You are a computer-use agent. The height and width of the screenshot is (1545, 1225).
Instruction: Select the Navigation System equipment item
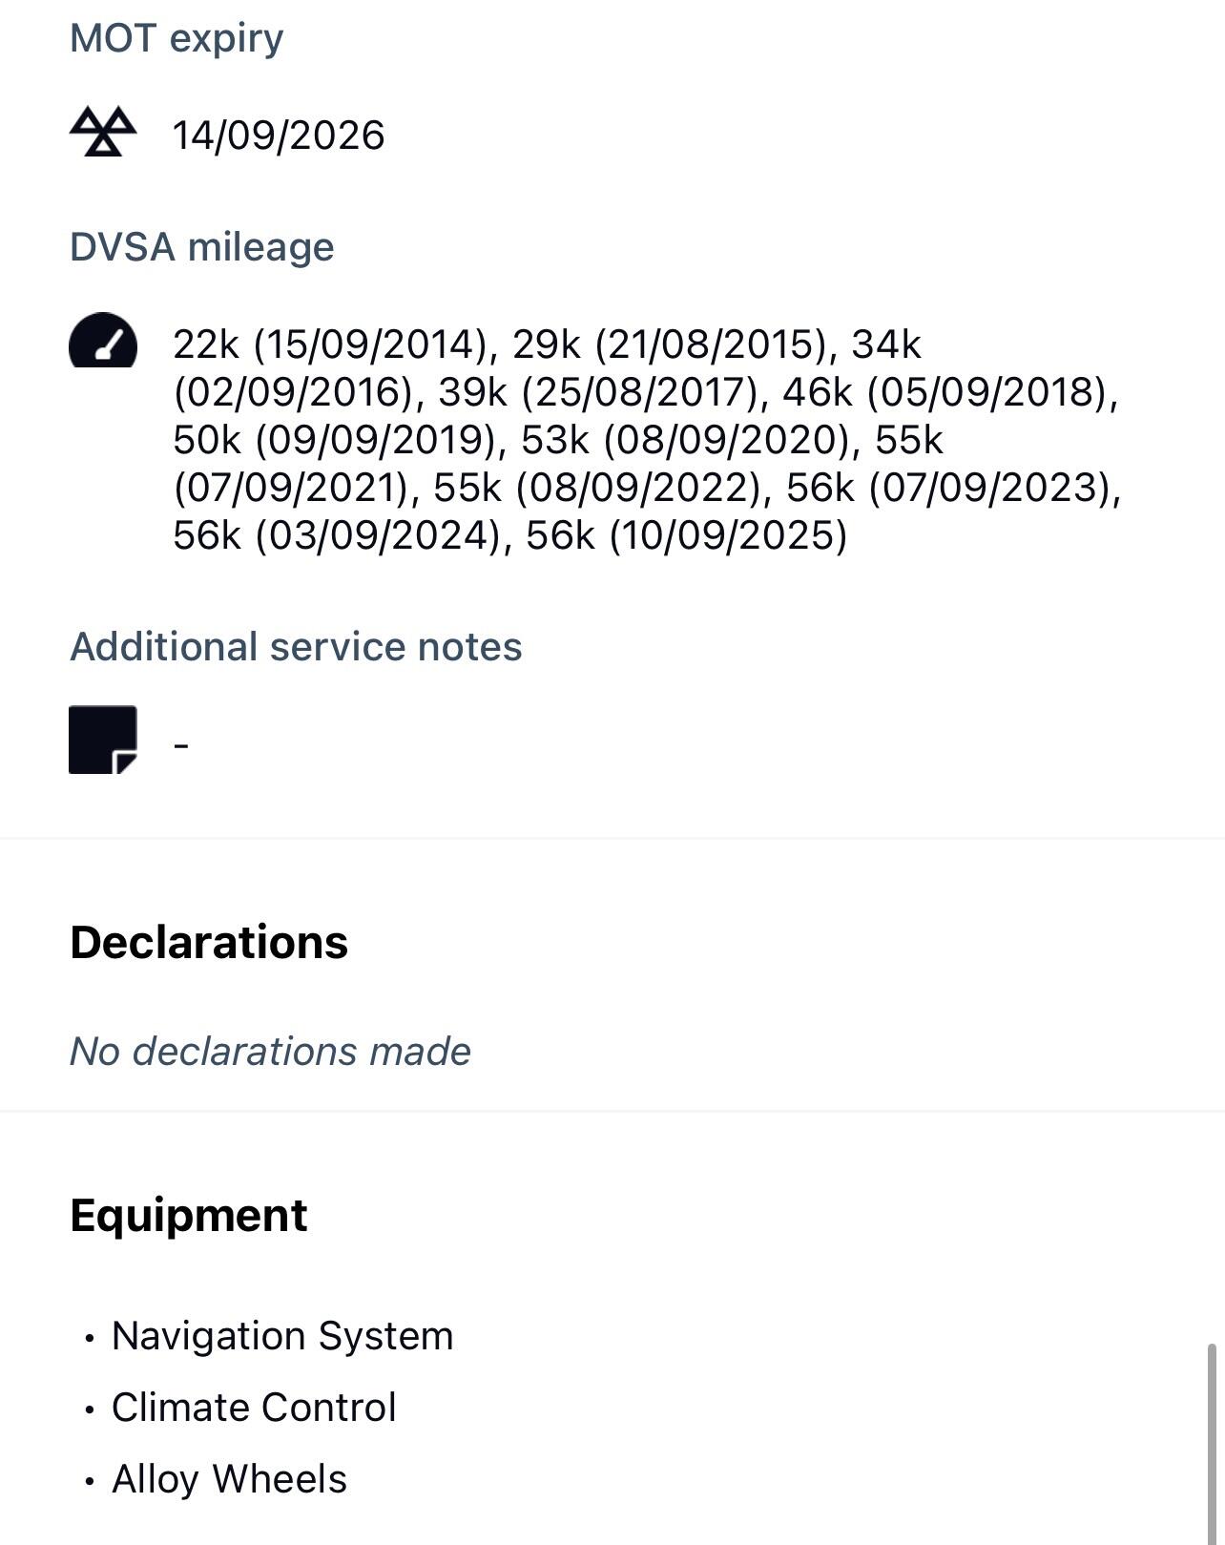(282, 1336)
